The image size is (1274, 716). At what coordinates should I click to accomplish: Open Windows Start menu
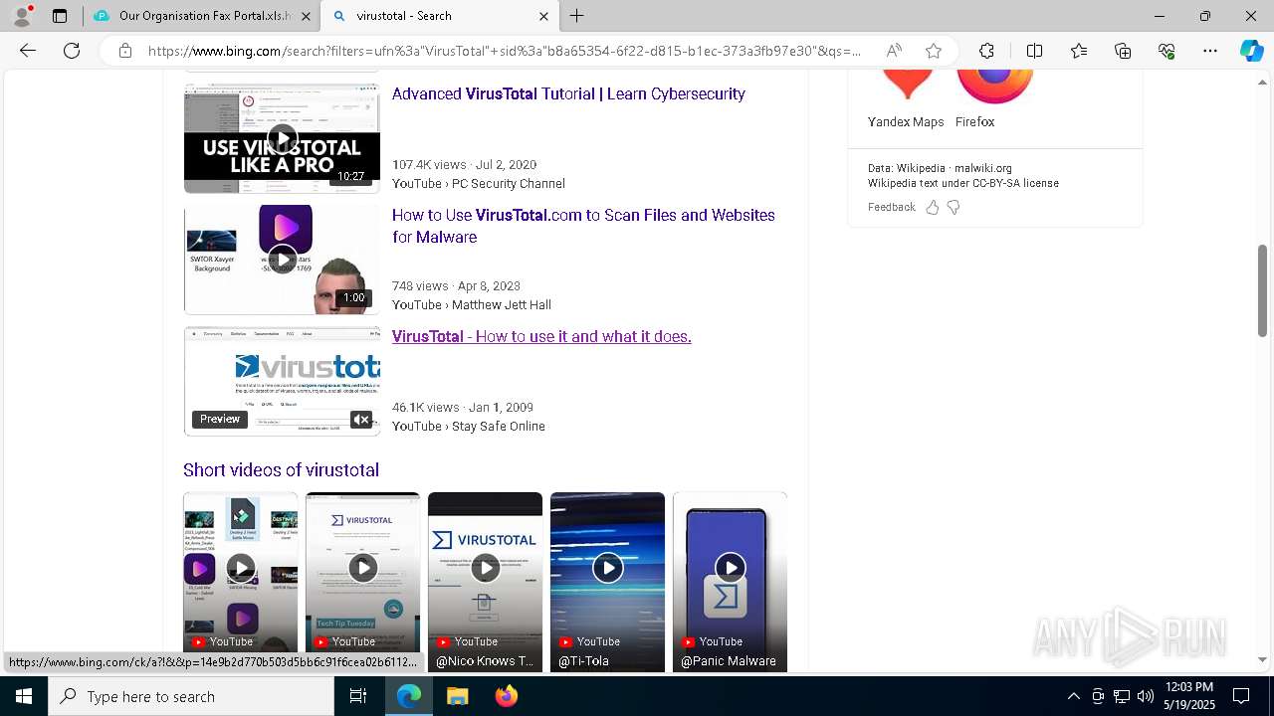pos(24,696)
